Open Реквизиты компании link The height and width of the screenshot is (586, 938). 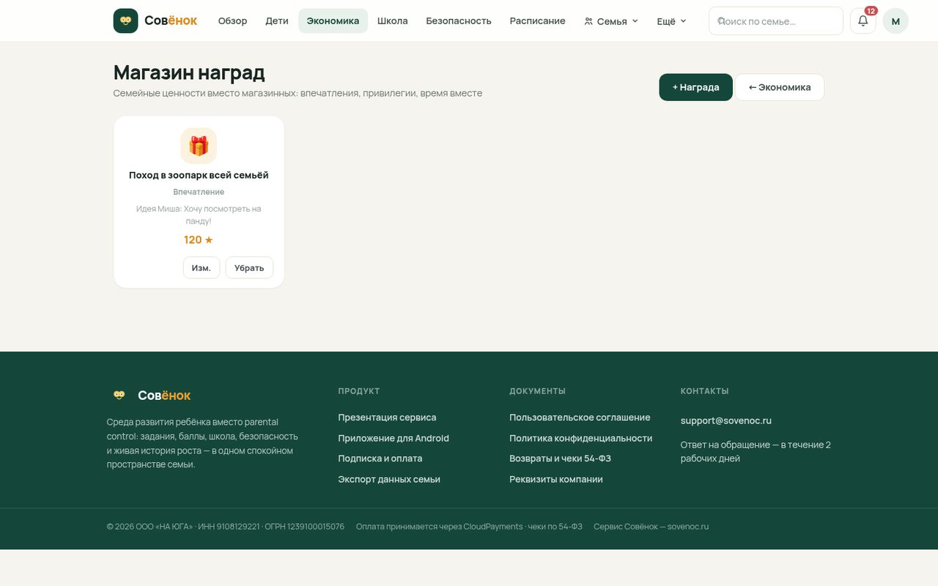(556, 479)
